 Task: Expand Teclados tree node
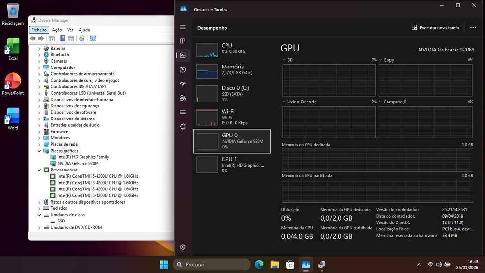tap(39, 208)
